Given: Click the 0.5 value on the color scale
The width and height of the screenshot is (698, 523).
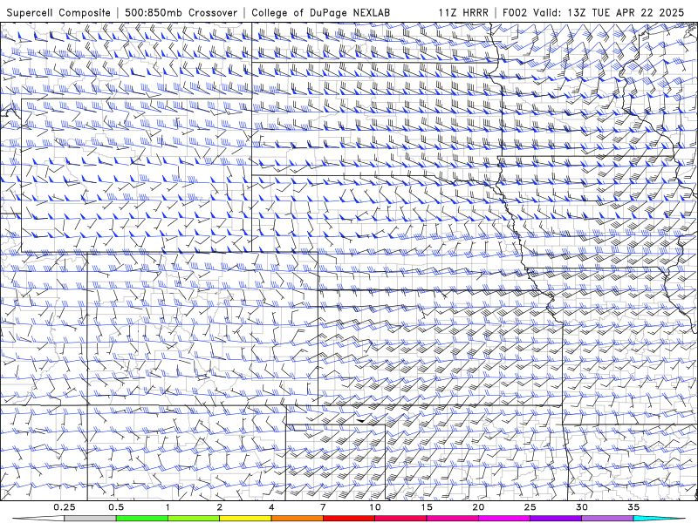Looking at the screenshot, I should pyautogui.click(x=116, y=507).
